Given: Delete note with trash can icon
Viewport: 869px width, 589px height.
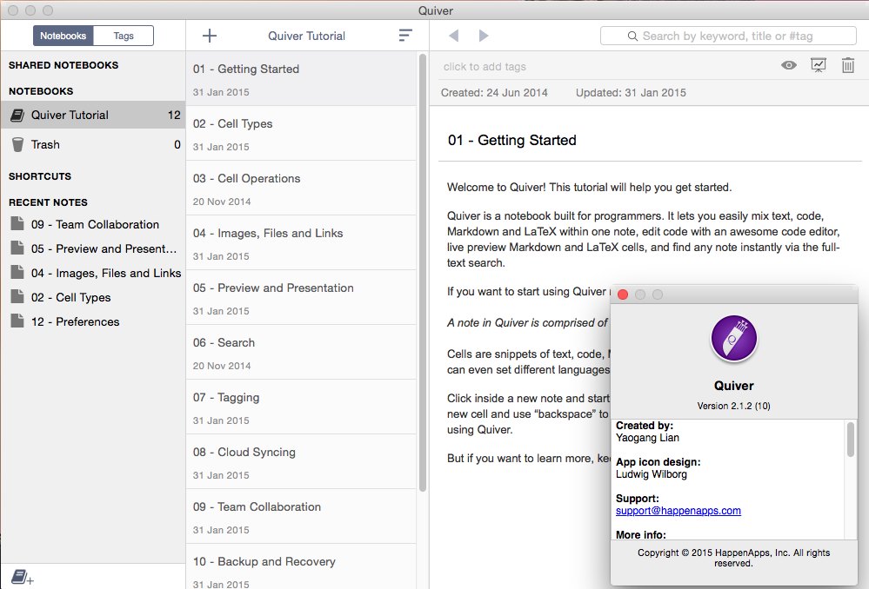Looking at the screenshot, I should click(848, 65).
